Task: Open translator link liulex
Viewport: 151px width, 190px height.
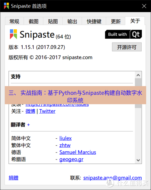Action: point(66,138)
